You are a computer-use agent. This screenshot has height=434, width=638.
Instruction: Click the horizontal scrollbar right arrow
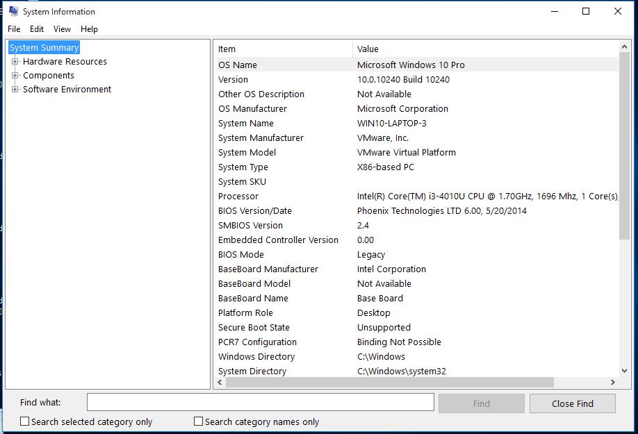[612, 382]
